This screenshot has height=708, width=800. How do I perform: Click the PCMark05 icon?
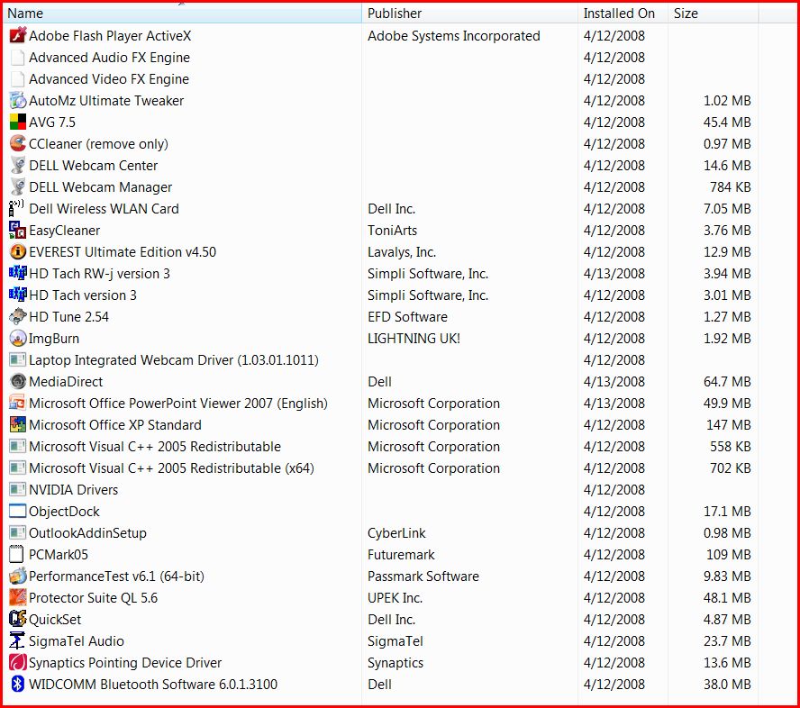point(17,555)
